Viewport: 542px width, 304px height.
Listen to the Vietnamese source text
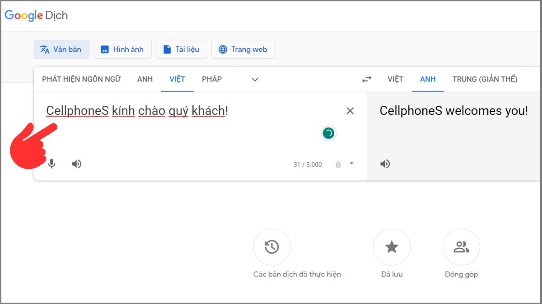tap(77, 164)
